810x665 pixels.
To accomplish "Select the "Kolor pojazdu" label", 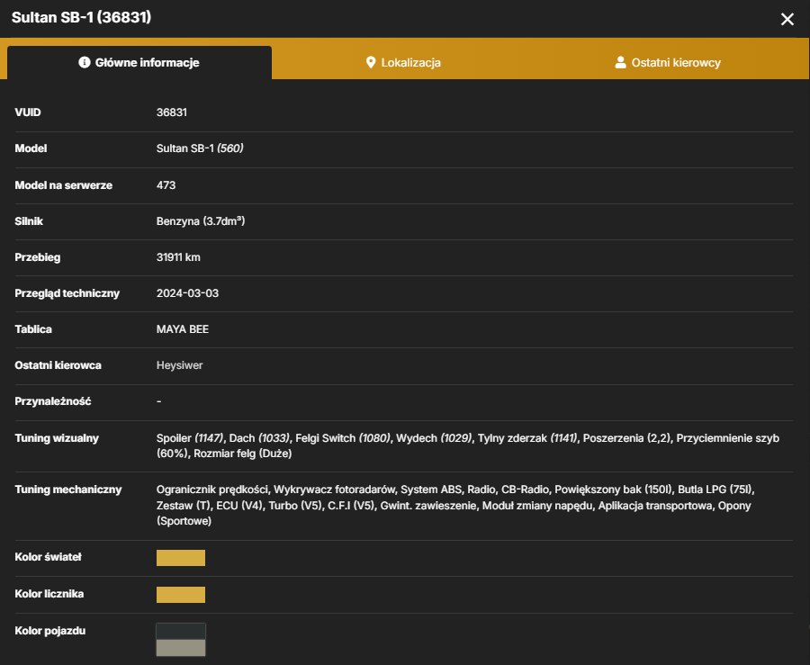I will pos(50,631).
